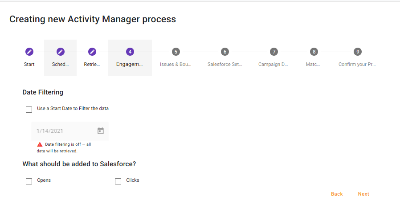Viewport: 400px width, 221px height.
Task: Click the Schedule step pencil icon
Action: pyautogui.click(x=61, y=52)
